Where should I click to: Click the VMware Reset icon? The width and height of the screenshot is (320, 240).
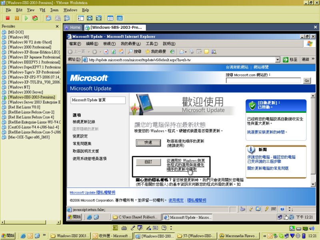click(x=35, y=18)
